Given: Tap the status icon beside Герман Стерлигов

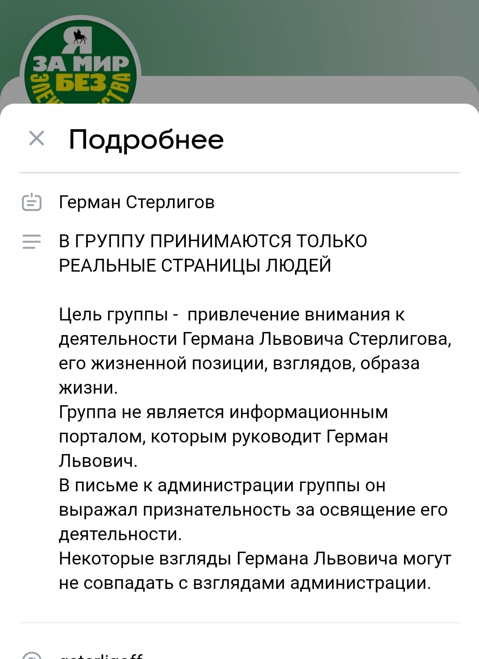Looking at the screenshot, I should pos(31,202).
